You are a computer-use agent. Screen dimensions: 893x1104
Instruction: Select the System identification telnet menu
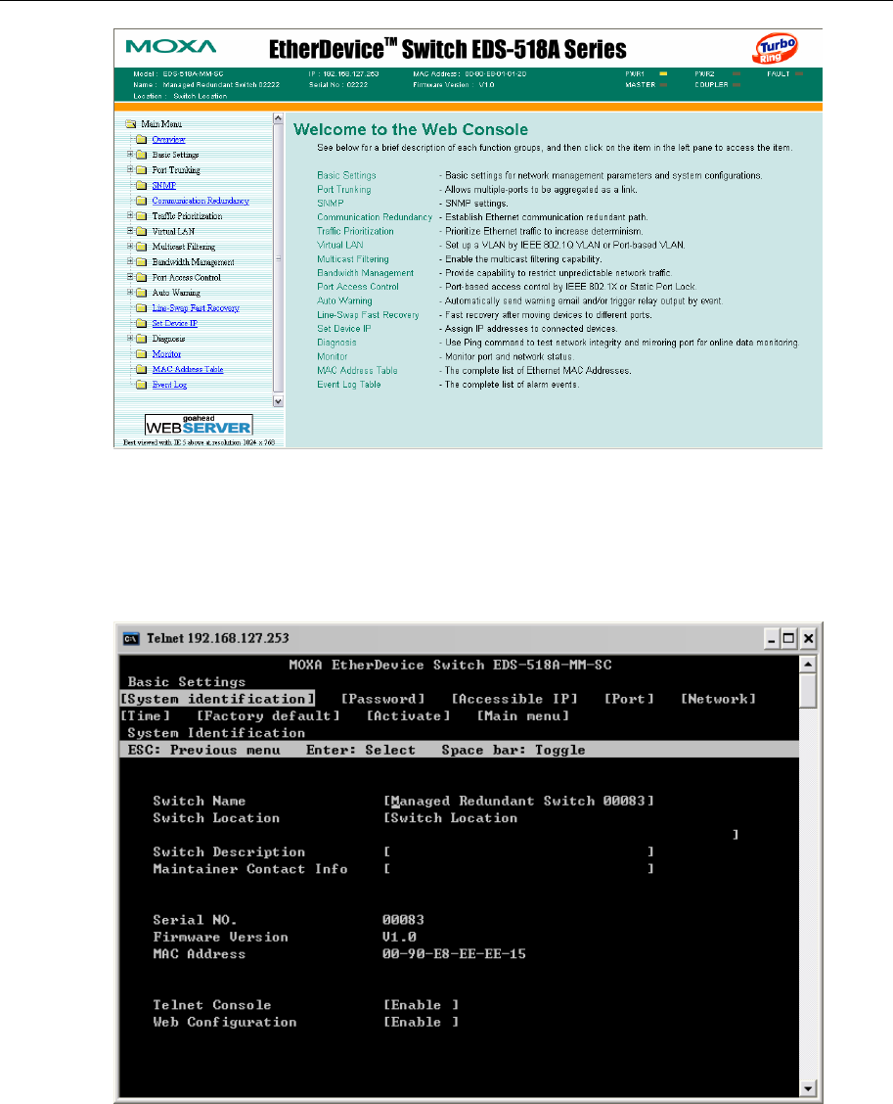217,699
